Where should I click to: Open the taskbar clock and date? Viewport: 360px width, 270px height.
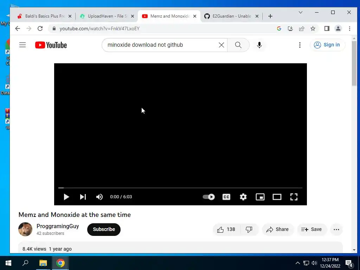click(x=330, y=263)
